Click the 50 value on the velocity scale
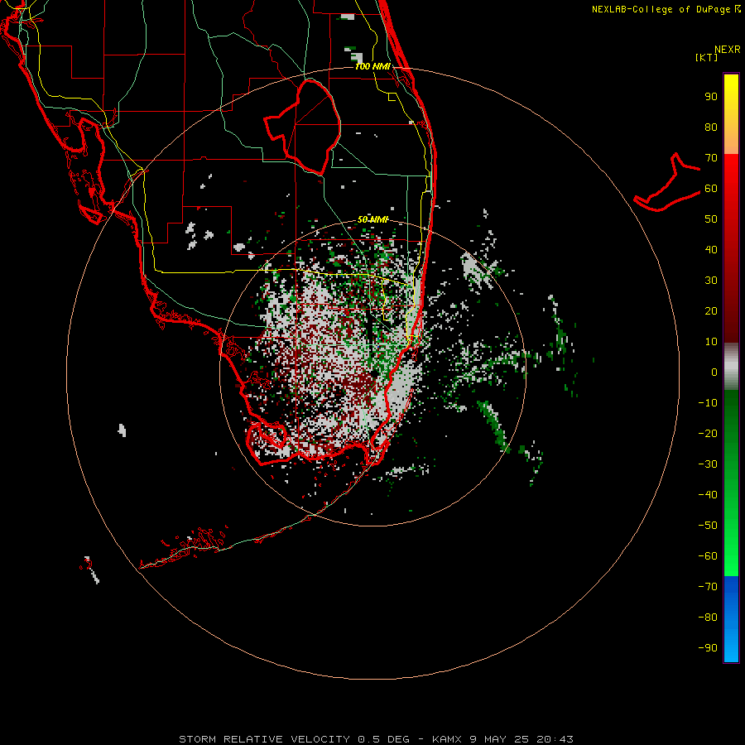 pyautogui.click(x=711, y=219)
